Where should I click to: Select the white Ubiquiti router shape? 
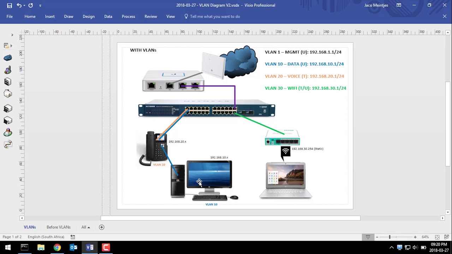tap(173, 81)
